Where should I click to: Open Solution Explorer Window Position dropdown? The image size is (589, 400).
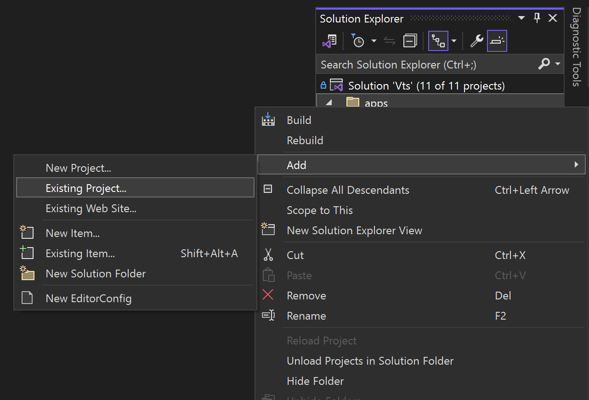pos(521,18)
